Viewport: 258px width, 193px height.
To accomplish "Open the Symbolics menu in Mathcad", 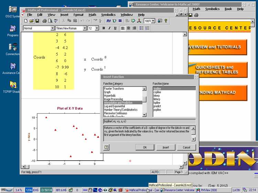I will 108,15.
